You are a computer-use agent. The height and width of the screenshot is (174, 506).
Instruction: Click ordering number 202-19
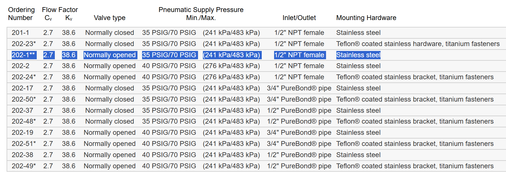(x=22, y=133)
